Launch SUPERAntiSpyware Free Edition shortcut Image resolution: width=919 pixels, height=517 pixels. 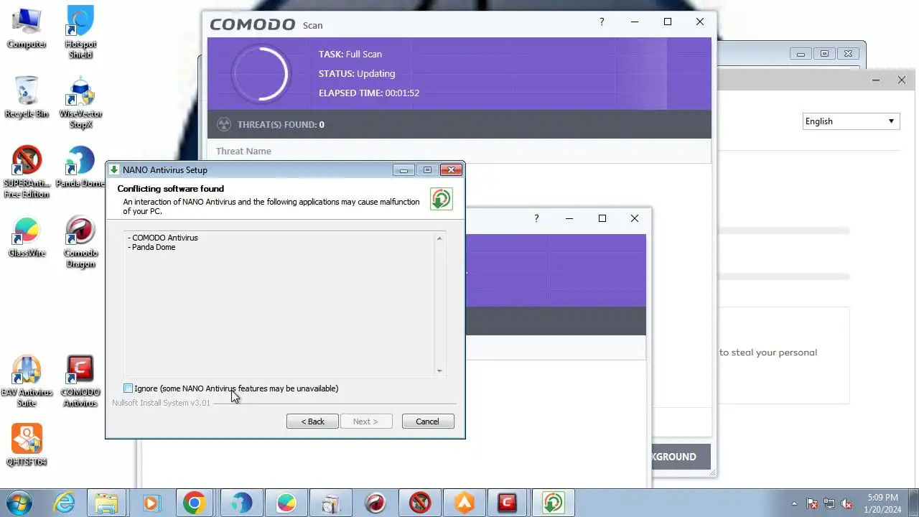[x=27, y=172]
